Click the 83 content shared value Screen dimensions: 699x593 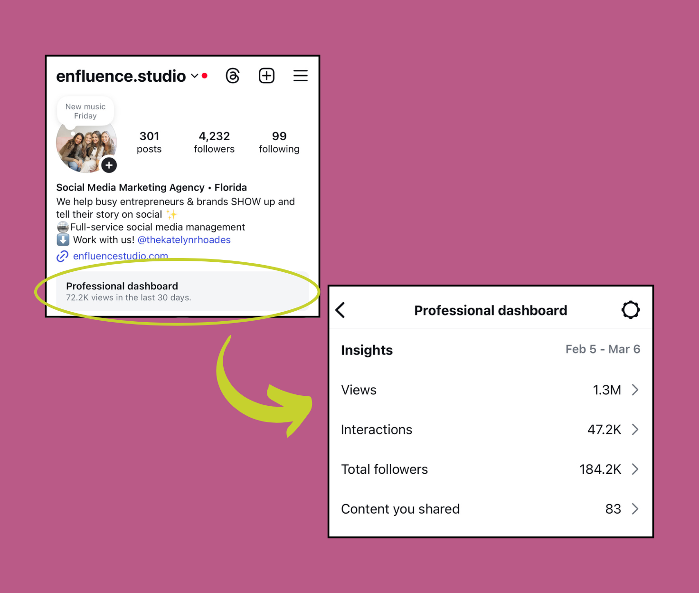[x=613, y=509]
